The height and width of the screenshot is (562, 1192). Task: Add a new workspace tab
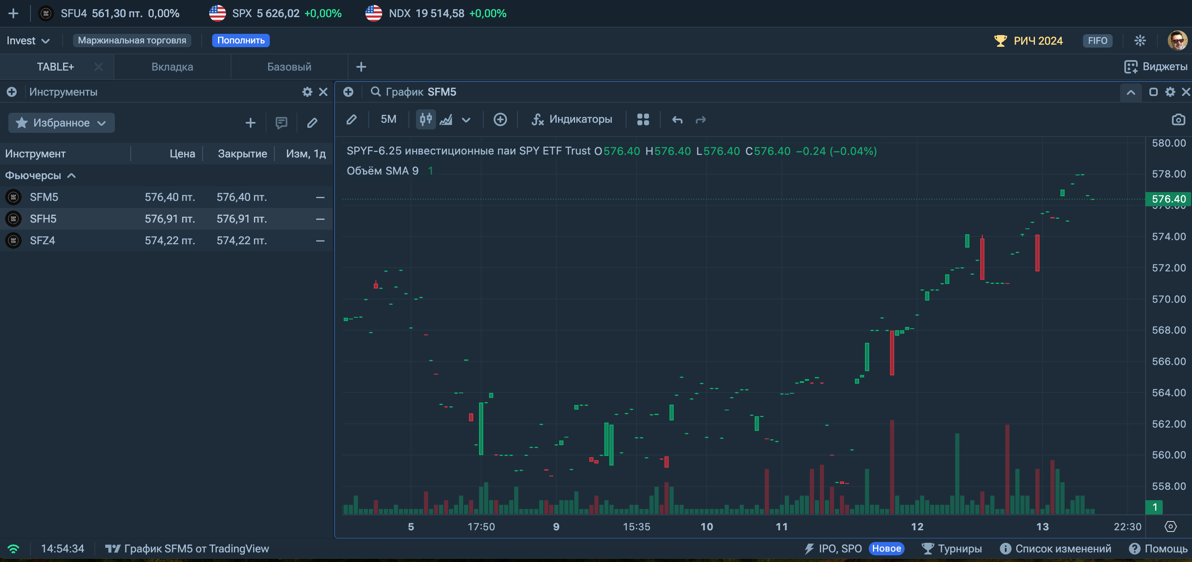click(x=361, y=67)
